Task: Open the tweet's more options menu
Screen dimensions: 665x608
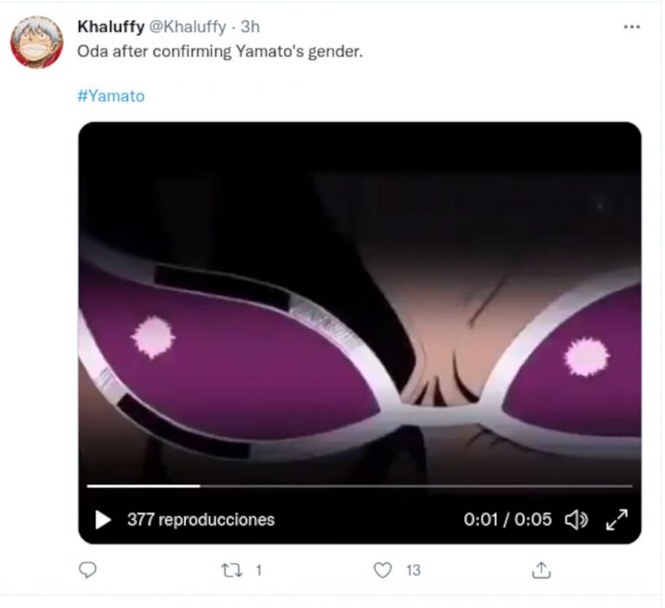Action: coord(631,27)
